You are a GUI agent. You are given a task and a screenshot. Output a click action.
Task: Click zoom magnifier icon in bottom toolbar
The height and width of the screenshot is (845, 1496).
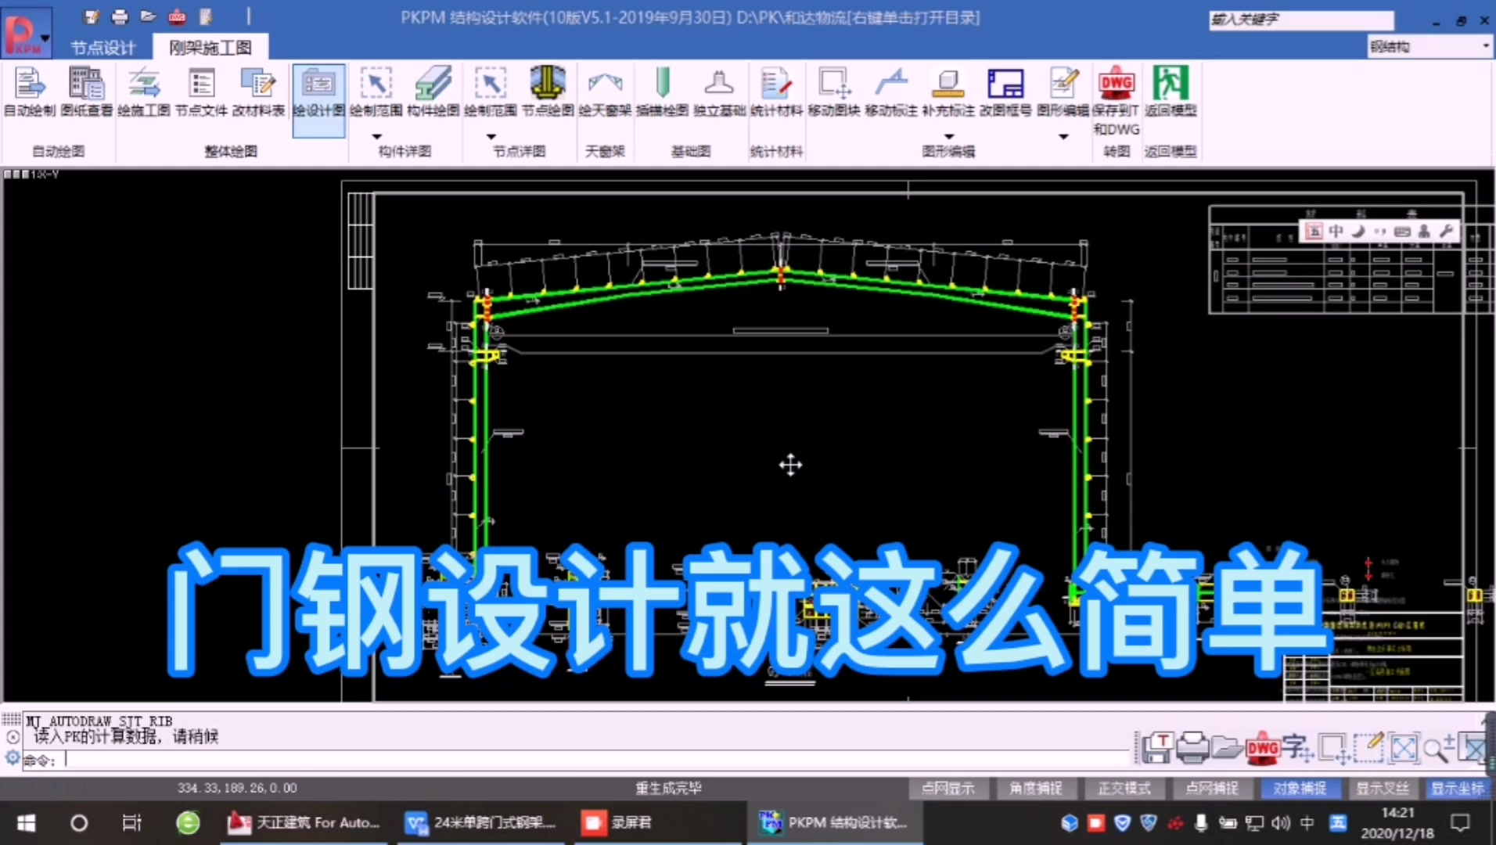(x=1438, y=748)
